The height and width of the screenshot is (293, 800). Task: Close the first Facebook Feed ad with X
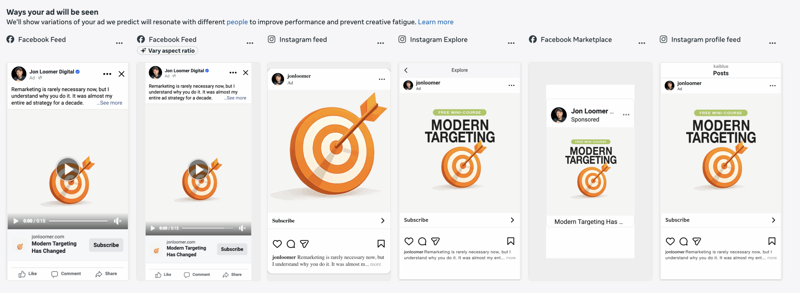coord(122,74)
